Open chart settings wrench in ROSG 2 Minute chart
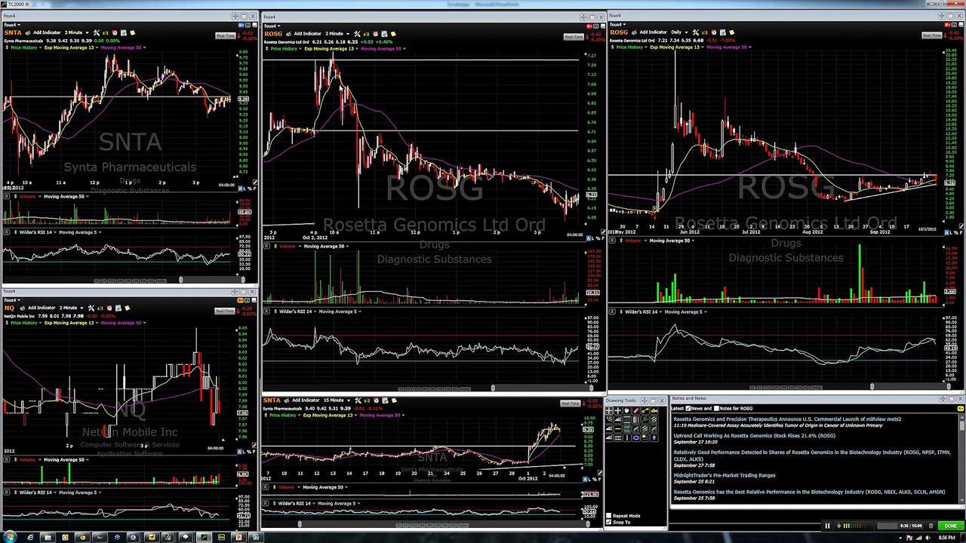Screen dimensions: 966x543 (x=357, y=33)
